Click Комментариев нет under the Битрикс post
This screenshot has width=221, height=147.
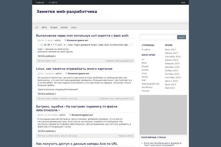coord(82,115)
